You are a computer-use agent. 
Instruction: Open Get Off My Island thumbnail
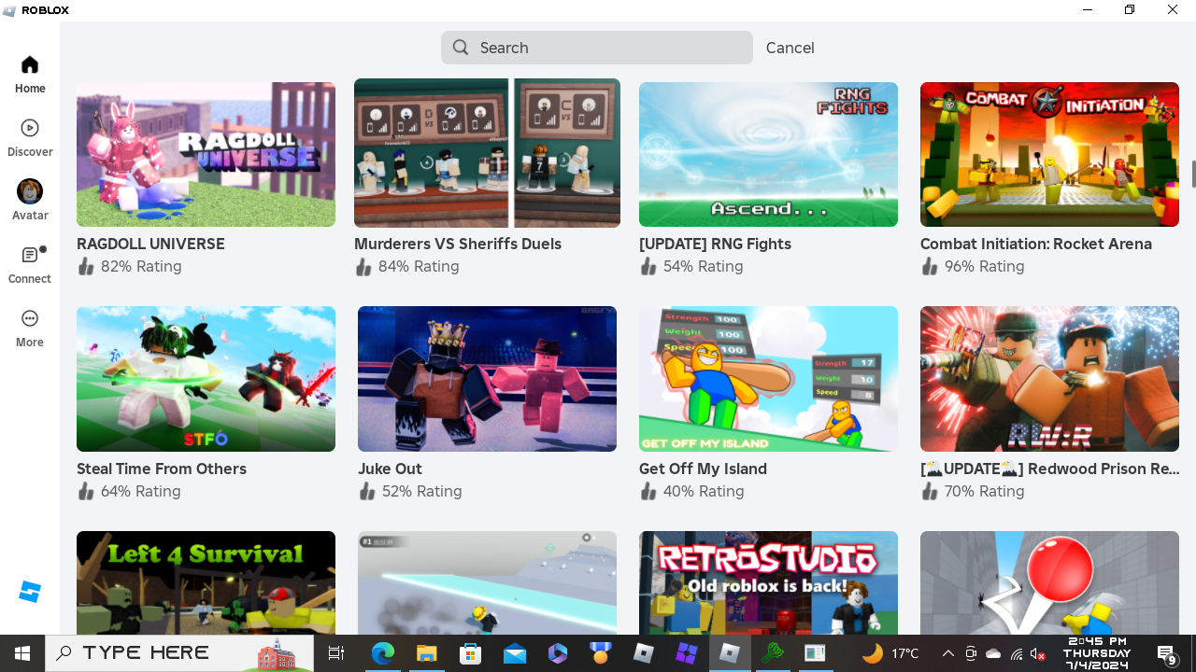pos(768,379)
